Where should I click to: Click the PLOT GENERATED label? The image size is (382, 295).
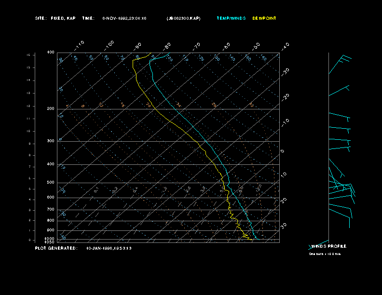coord(56,248)
